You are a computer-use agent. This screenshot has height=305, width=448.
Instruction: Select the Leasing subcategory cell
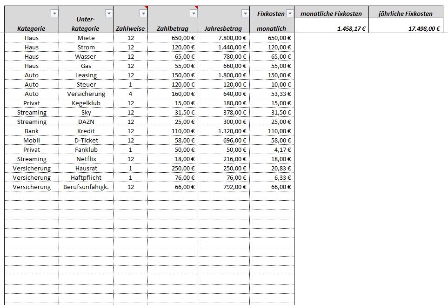pyautogui.click(x=86, y=75)
